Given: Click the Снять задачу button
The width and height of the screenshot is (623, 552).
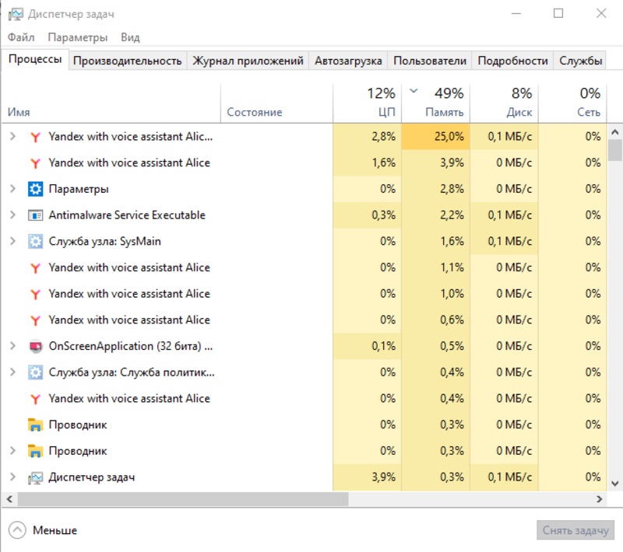Looking at the screenshot, I should [x=575, y=530].
